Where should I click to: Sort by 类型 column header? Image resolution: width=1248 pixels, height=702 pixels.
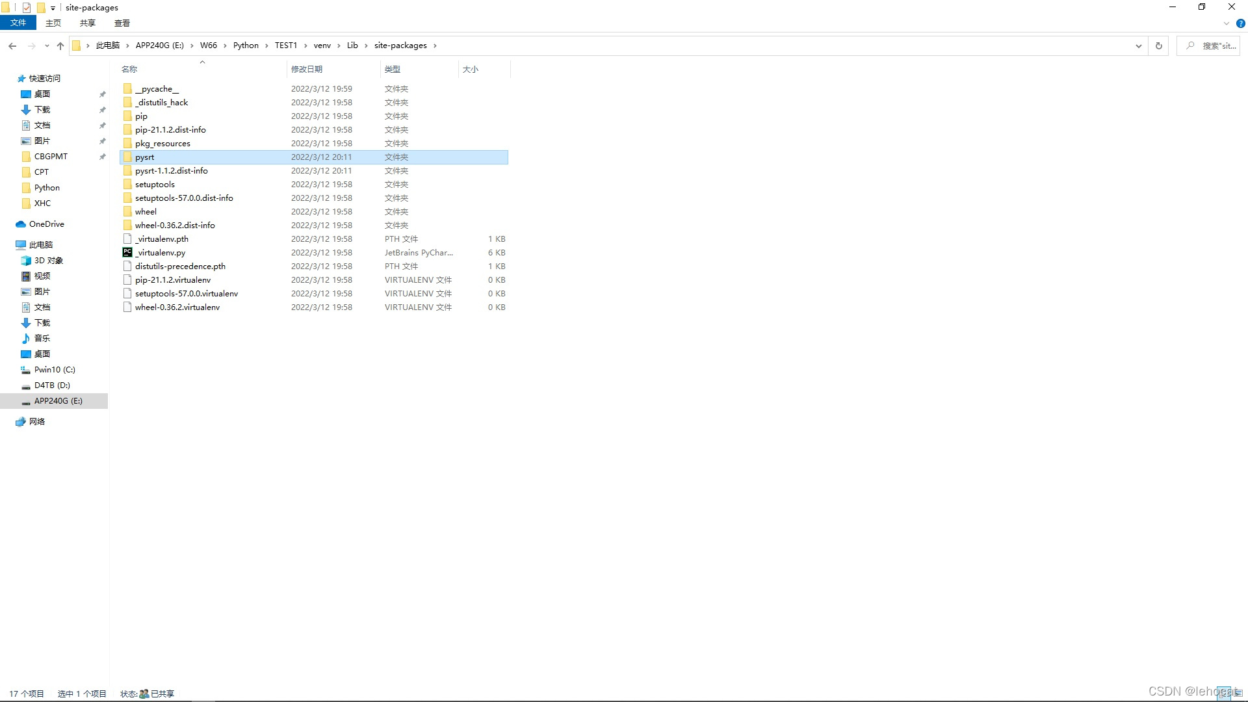pyautogui.click(x=419, y=69)
